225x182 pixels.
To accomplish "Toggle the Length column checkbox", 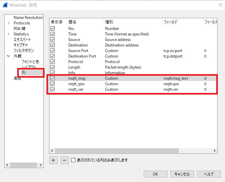I will click(53, 67).
